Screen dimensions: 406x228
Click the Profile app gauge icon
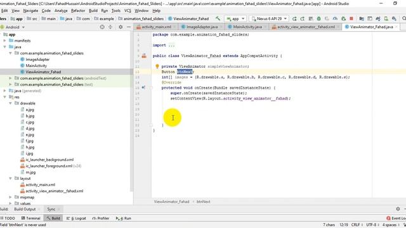[335, 18]
